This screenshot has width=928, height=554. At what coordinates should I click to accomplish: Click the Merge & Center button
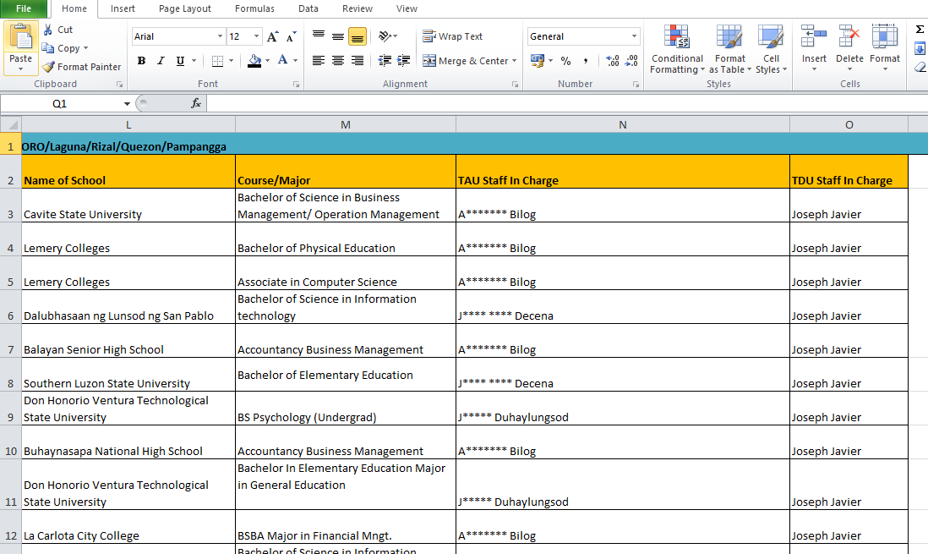click(x=466, y=61)
